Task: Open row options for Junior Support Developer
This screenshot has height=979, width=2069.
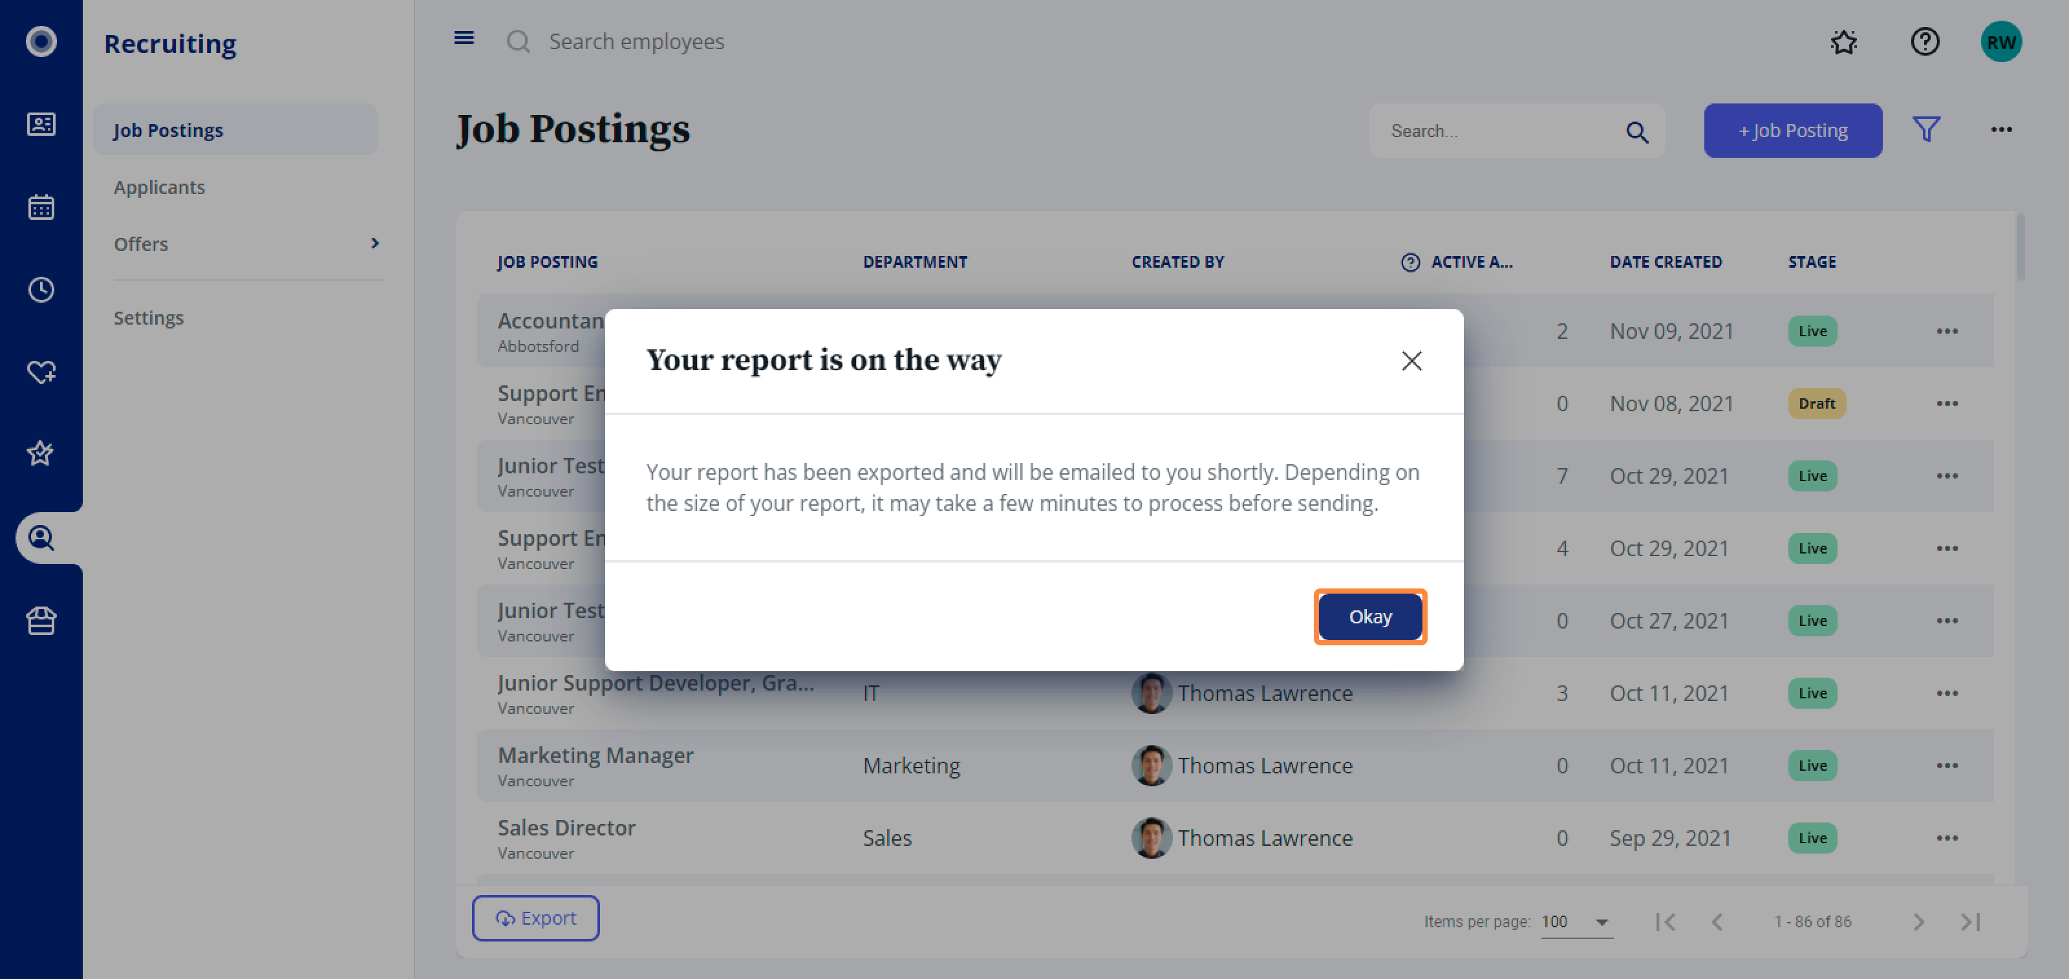Action: (1947, 693)
